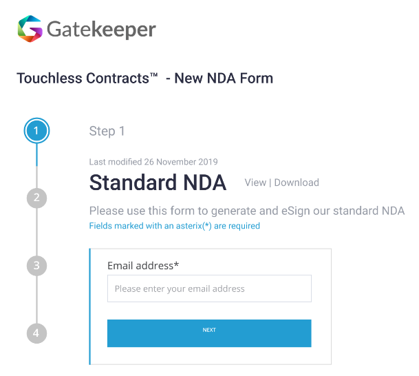
Task: Jump to step 2 circle
Action: 36,198
